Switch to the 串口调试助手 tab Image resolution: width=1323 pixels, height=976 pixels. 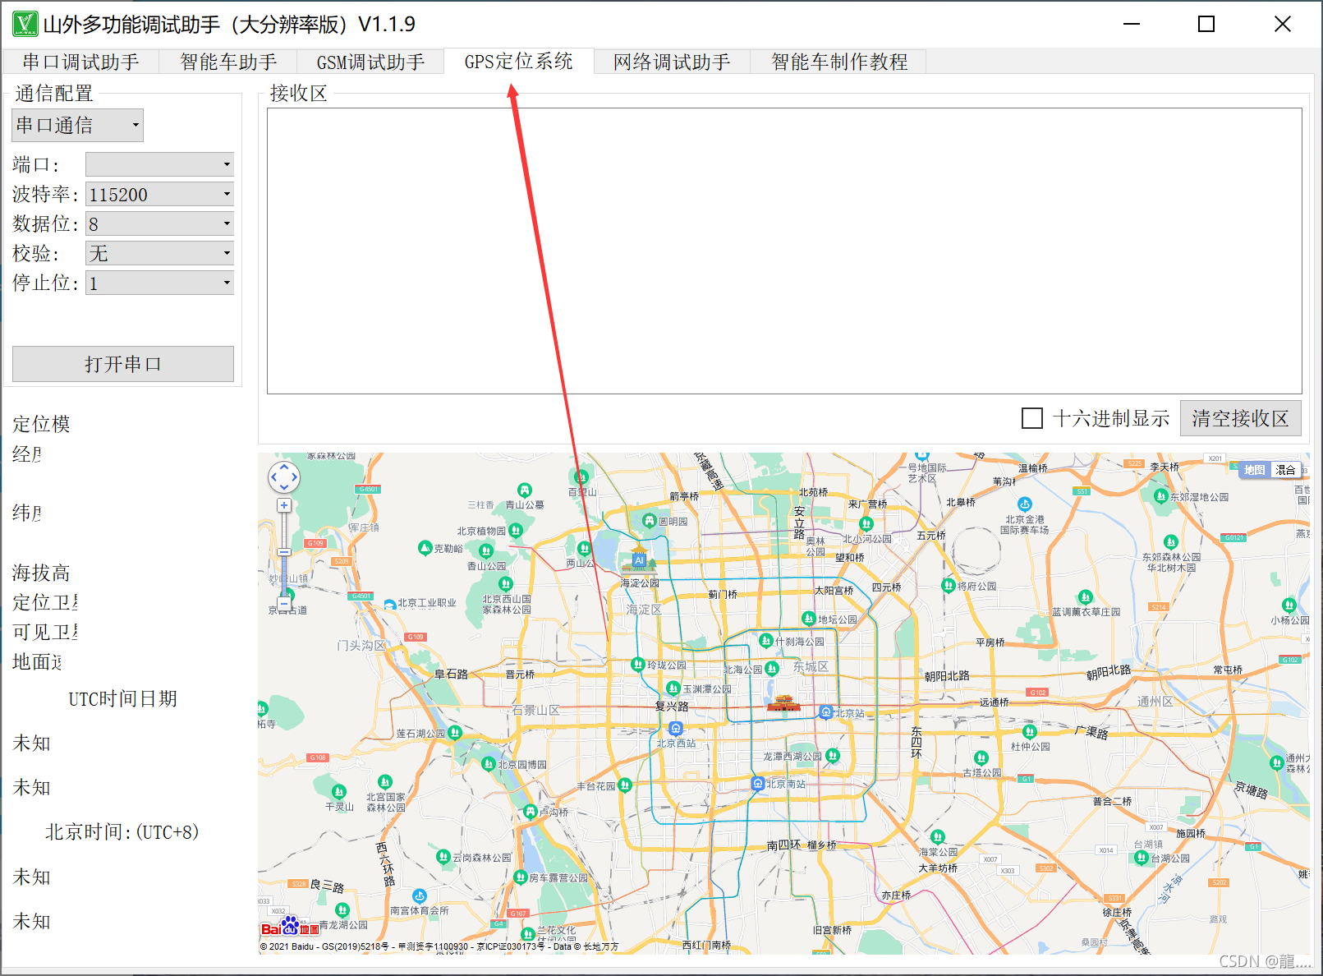(80, 62)
